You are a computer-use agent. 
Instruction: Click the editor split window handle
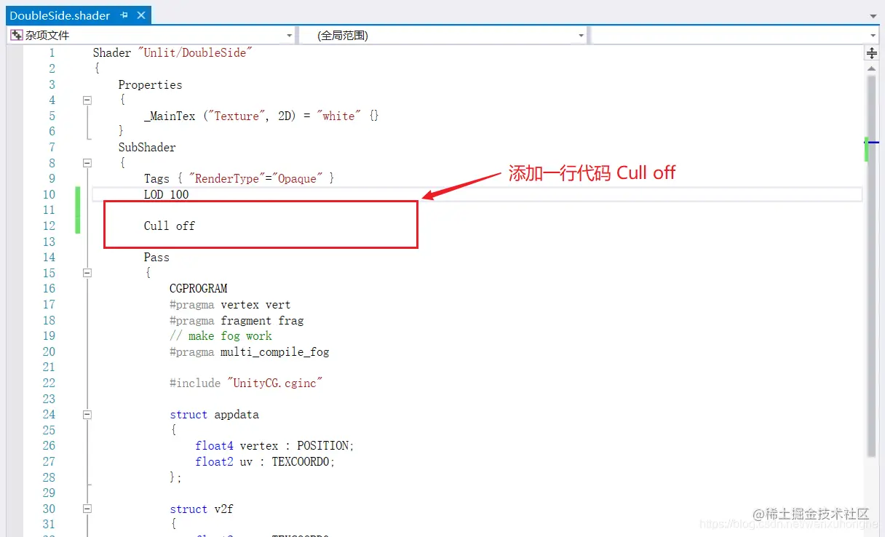[x=872, y=53]
